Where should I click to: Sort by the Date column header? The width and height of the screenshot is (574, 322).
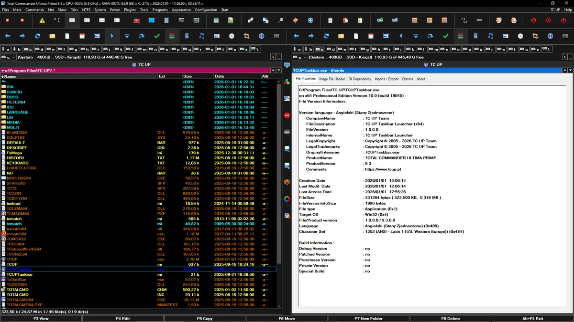coord(237,76)
